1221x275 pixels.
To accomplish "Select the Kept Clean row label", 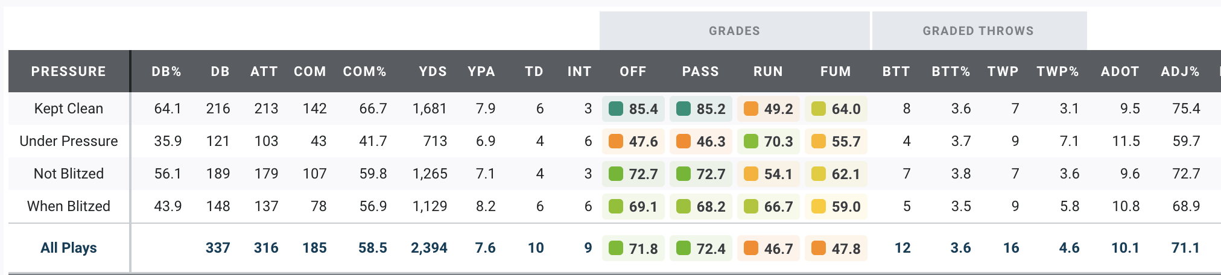I will click(x=69, y=109).
